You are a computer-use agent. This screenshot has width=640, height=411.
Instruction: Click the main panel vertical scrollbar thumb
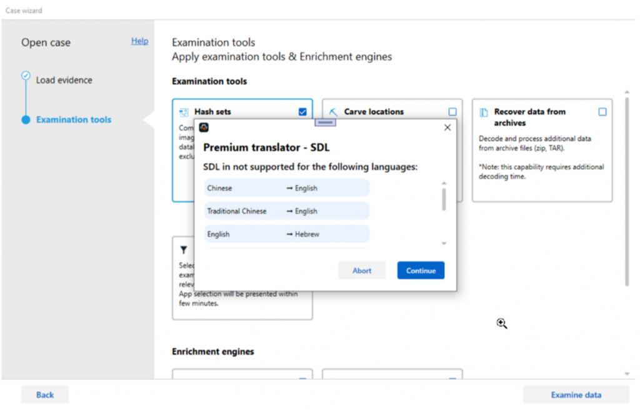pyautogui.click(x=627, y=192)
